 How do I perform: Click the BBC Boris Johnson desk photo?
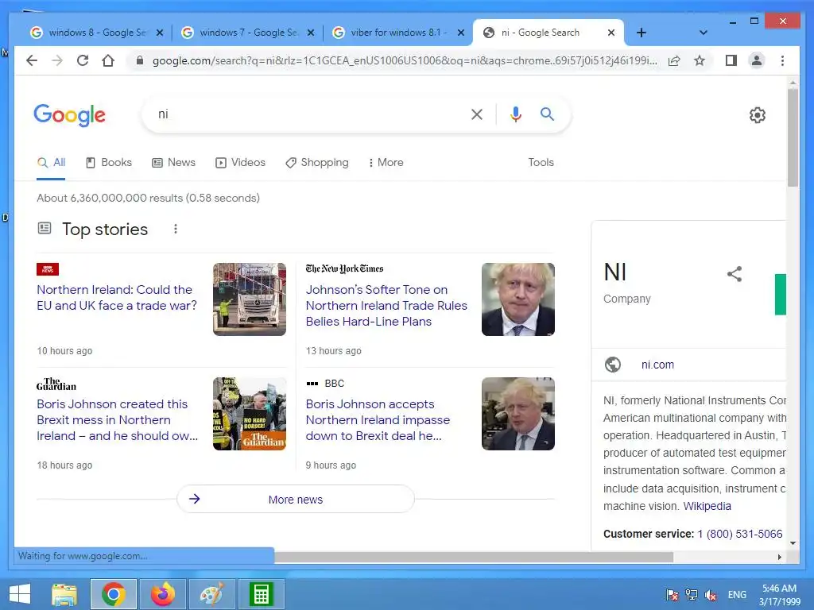(x=518, y=413)
